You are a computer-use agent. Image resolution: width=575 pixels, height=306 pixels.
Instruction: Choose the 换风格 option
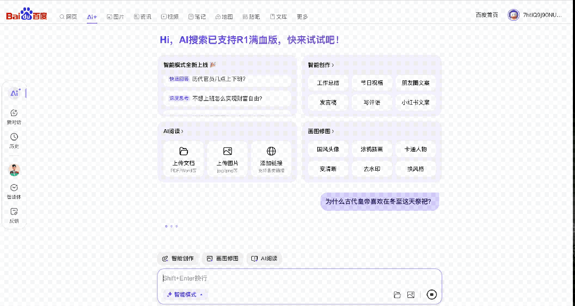(x=415, y=169)
